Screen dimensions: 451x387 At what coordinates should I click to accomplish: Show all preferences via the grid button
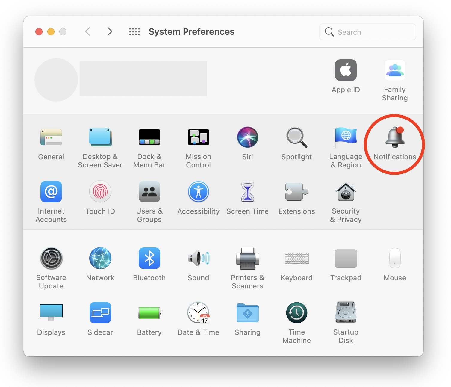tap(134, 31)
